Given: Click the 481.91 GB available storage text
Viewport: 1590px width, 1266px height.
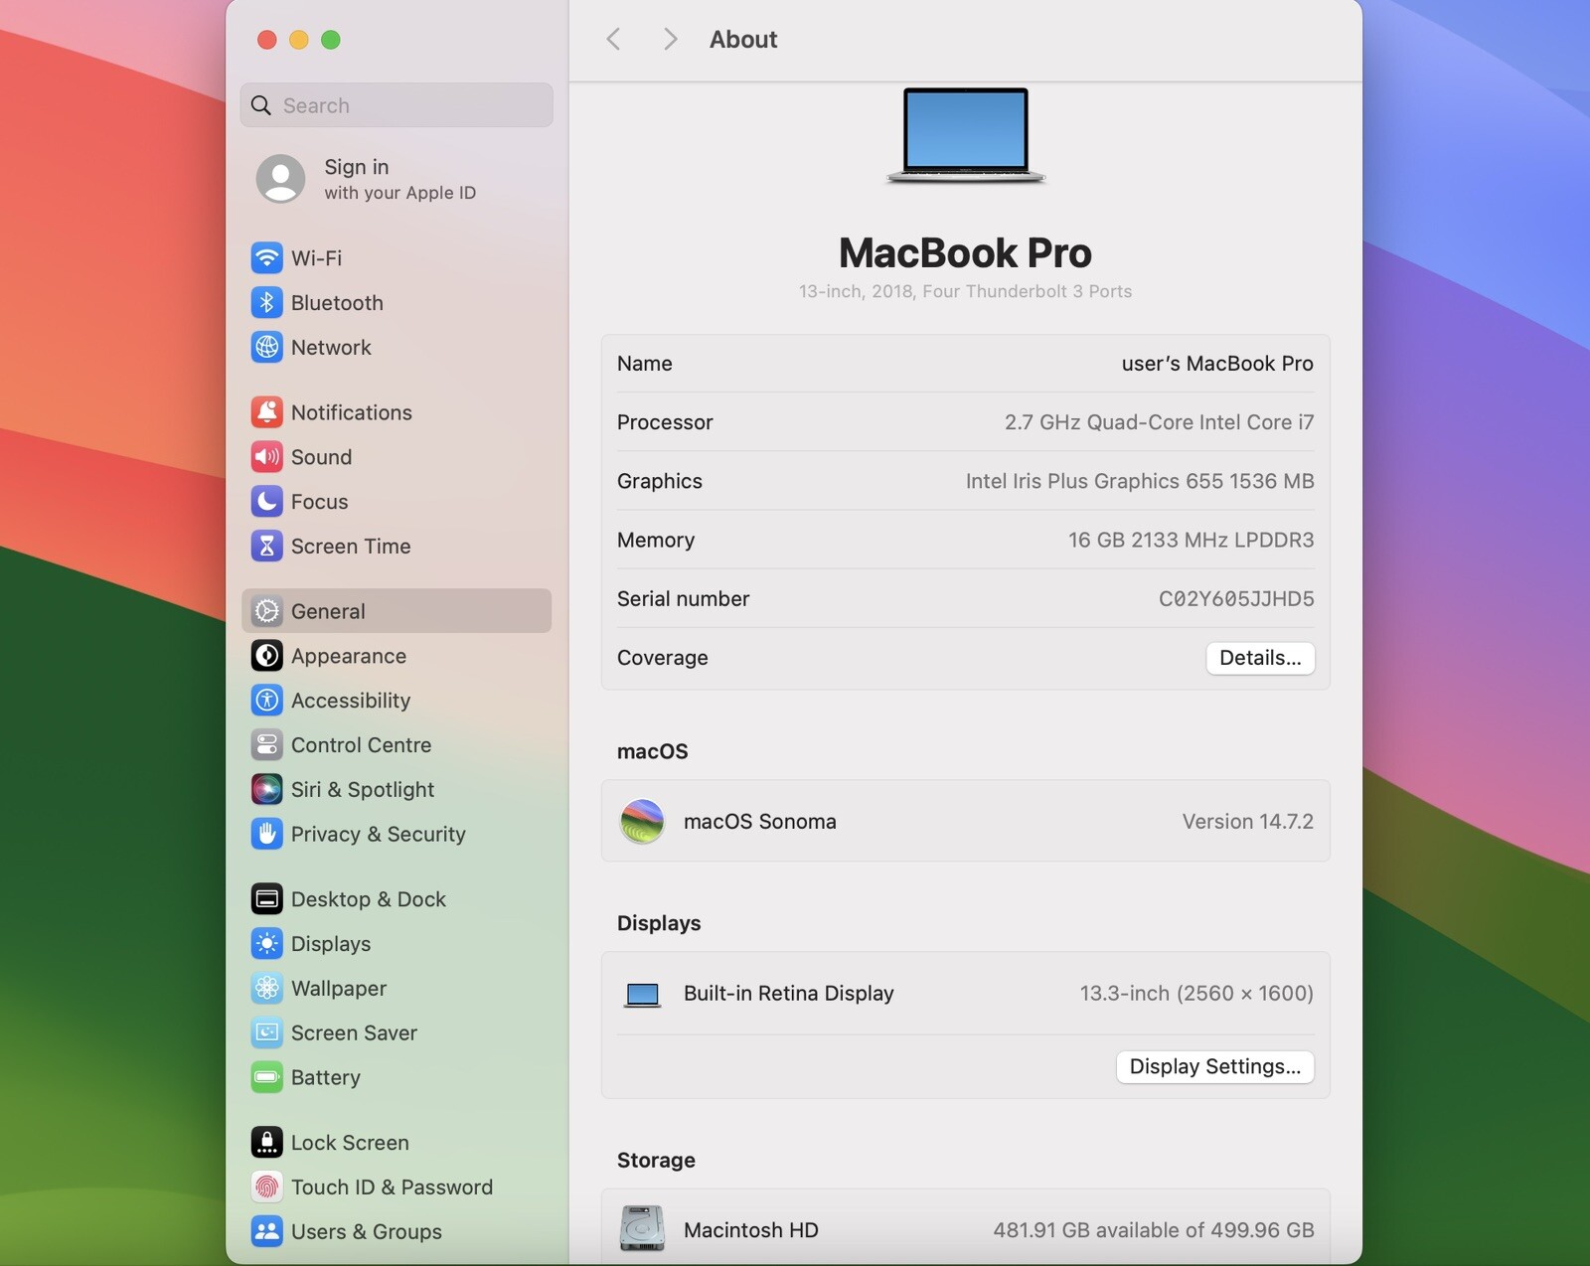Looking at the screenshot, I should pos(1154,1230).
